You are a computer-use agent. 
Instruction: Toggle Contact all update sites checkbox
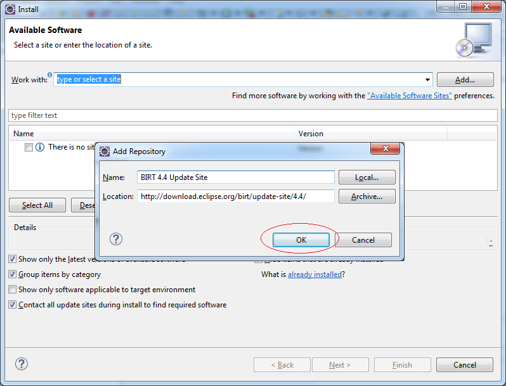(12, 304)
